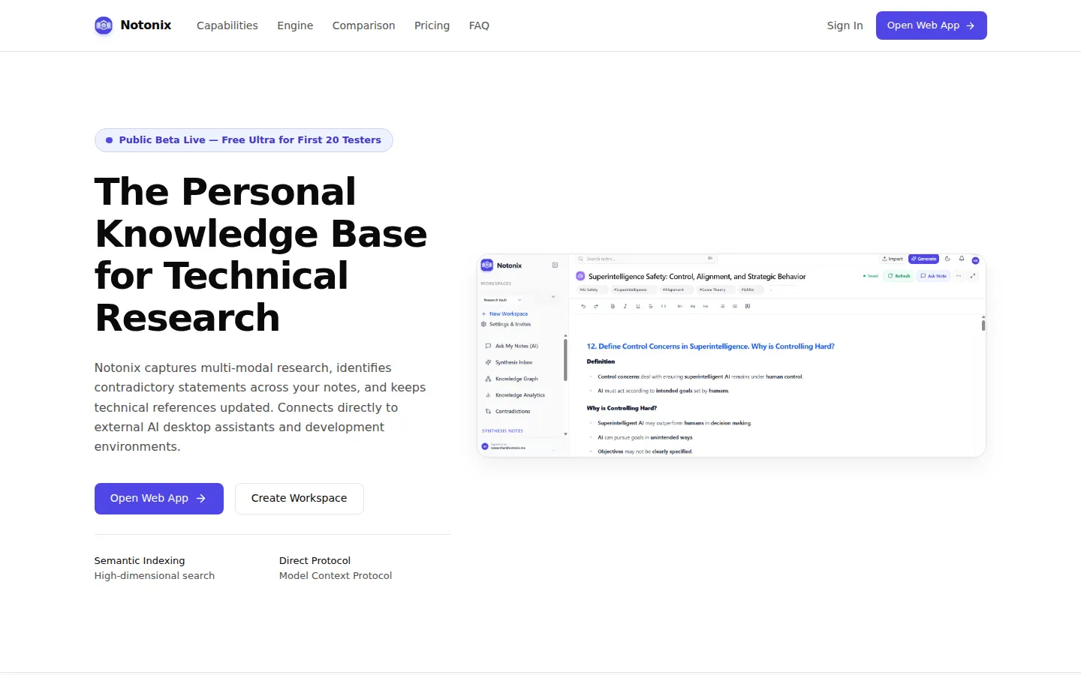1081x675 pixels.
Task: Click the green Saved status indicator
Action: (x=871, y=276)
